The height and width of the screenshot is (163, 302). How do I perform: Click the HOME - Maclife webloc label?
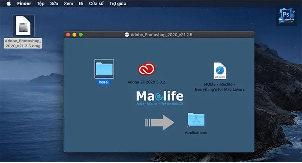[x=220, y=87]
